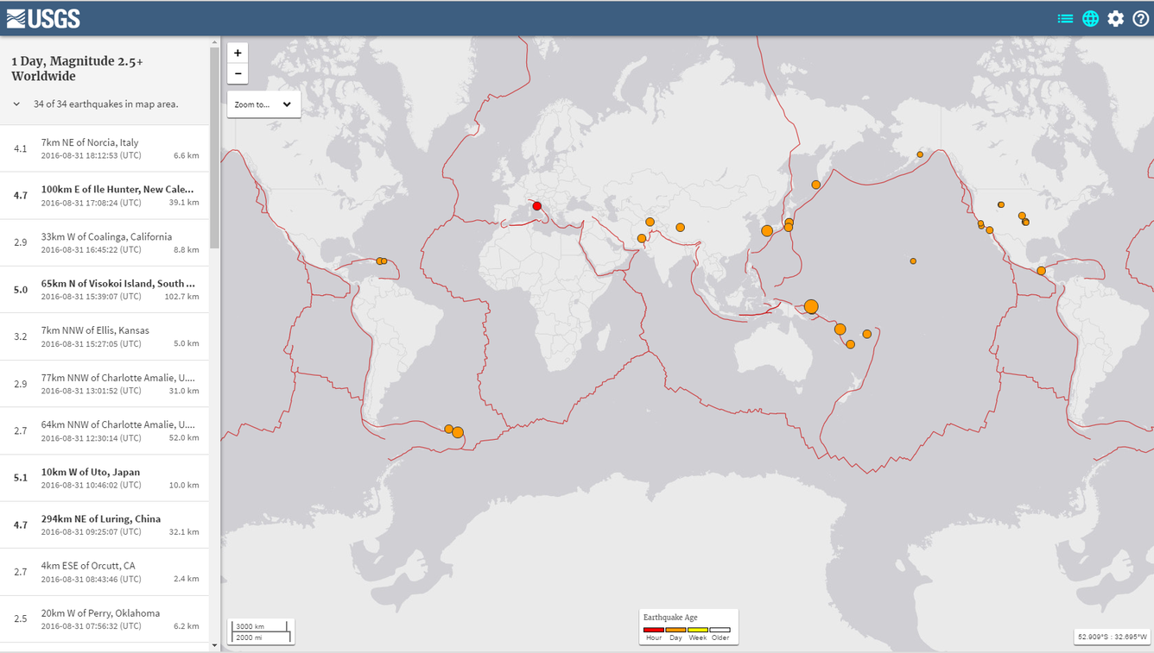Click the marker north of Japan near Kuril

(x=815, y=185)
